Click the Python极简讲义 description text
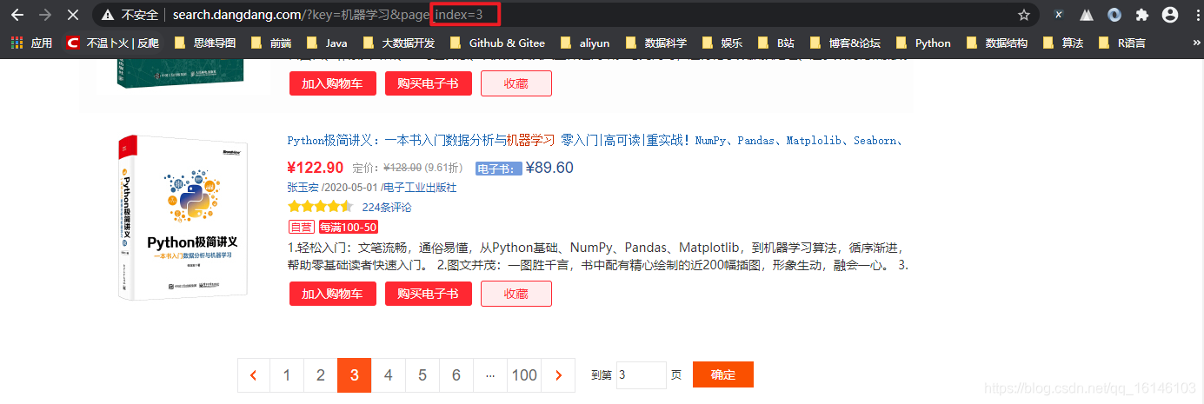Image resolution: width=1204 pixels, height=404 pixels. [x=598, y=256]
